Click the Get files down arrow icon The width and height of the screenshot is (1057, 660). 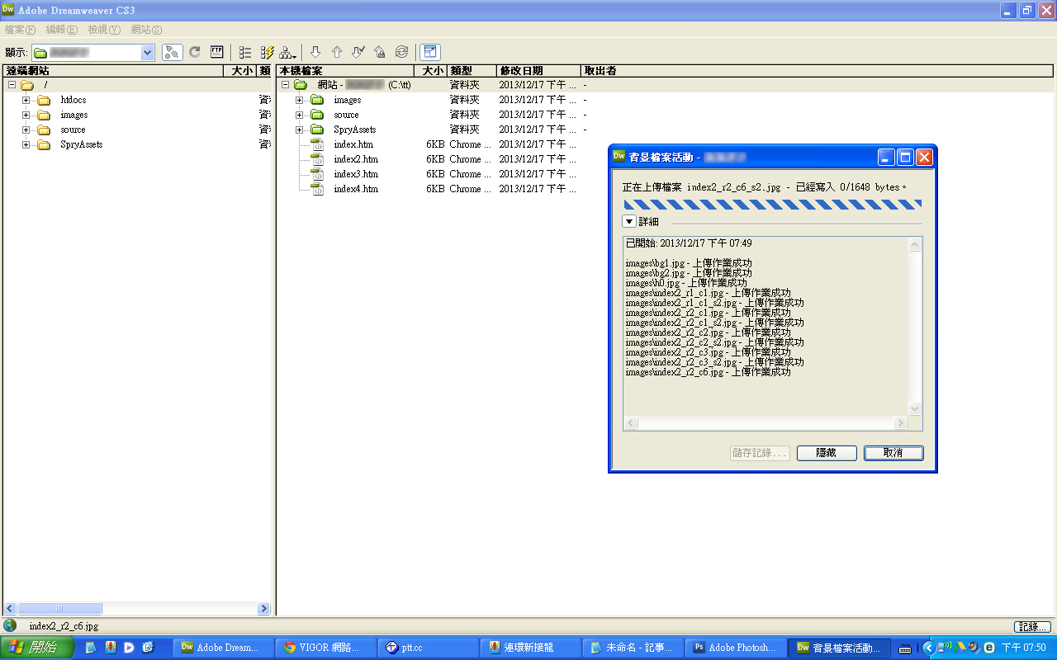(315, 52)
